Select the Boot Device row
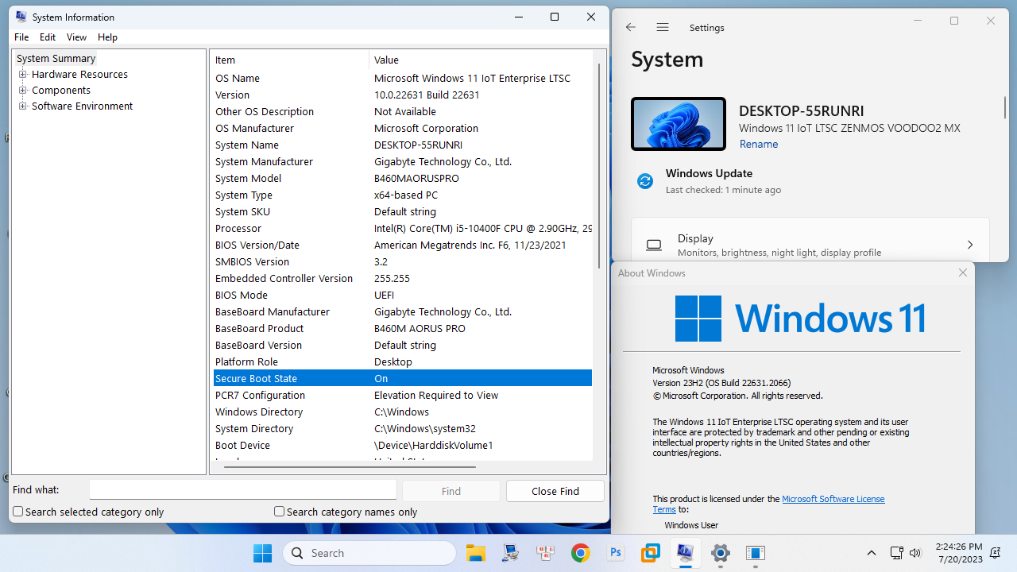This screenshot has height=572, width=1017. point(402,445)
